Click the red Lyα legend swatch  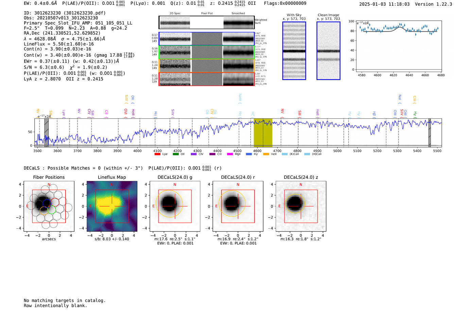point(157,154)
